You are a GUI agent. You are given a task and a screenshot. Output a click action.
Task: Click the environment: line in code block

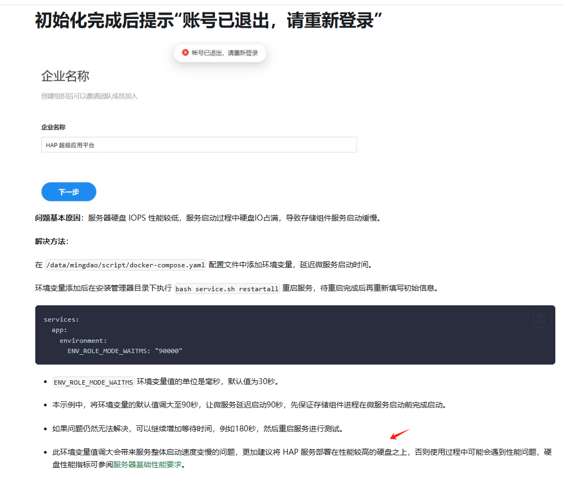click(83, 341)
